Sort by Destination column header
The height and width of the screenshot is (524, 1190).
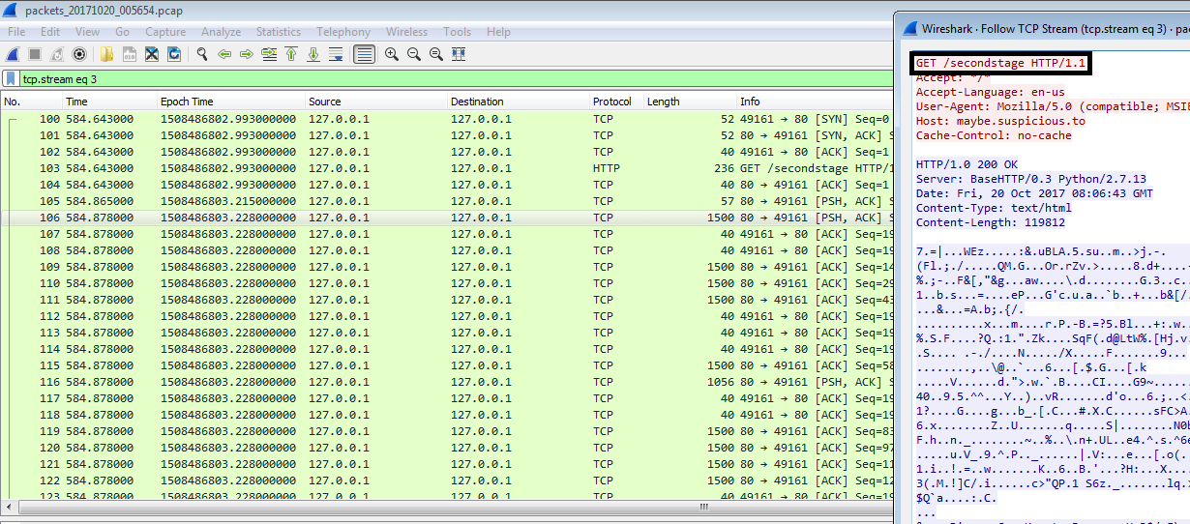(x=519, y=102)
